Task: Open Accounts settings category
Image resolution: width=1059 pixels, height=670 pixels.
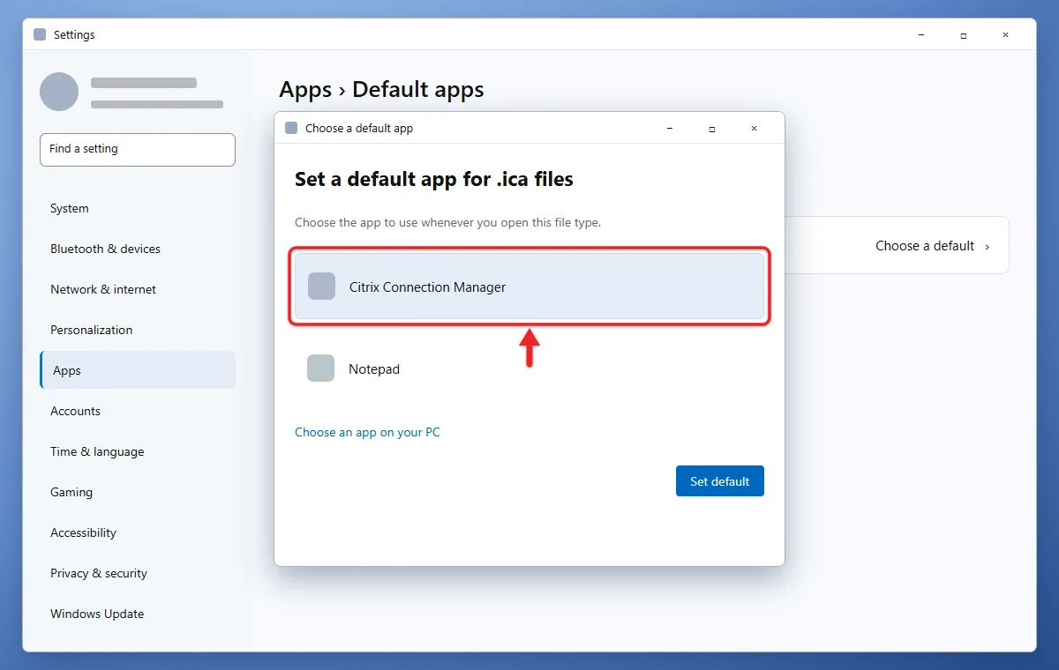Action: tap(138, 412)
